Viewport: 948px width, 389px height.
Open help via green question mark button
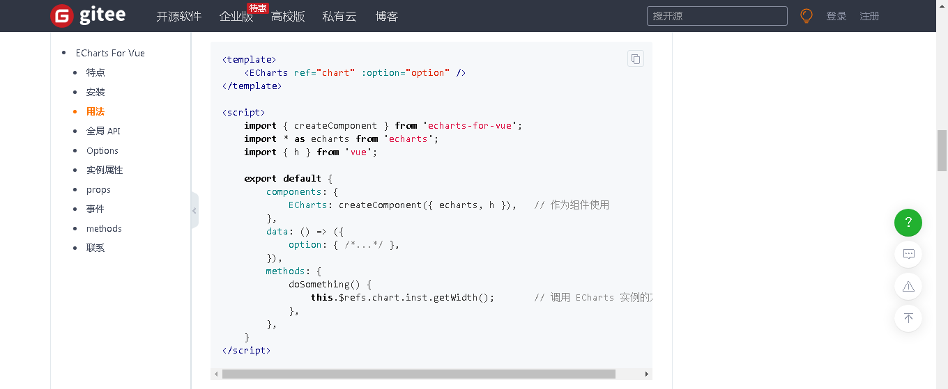tap(908, 223)
